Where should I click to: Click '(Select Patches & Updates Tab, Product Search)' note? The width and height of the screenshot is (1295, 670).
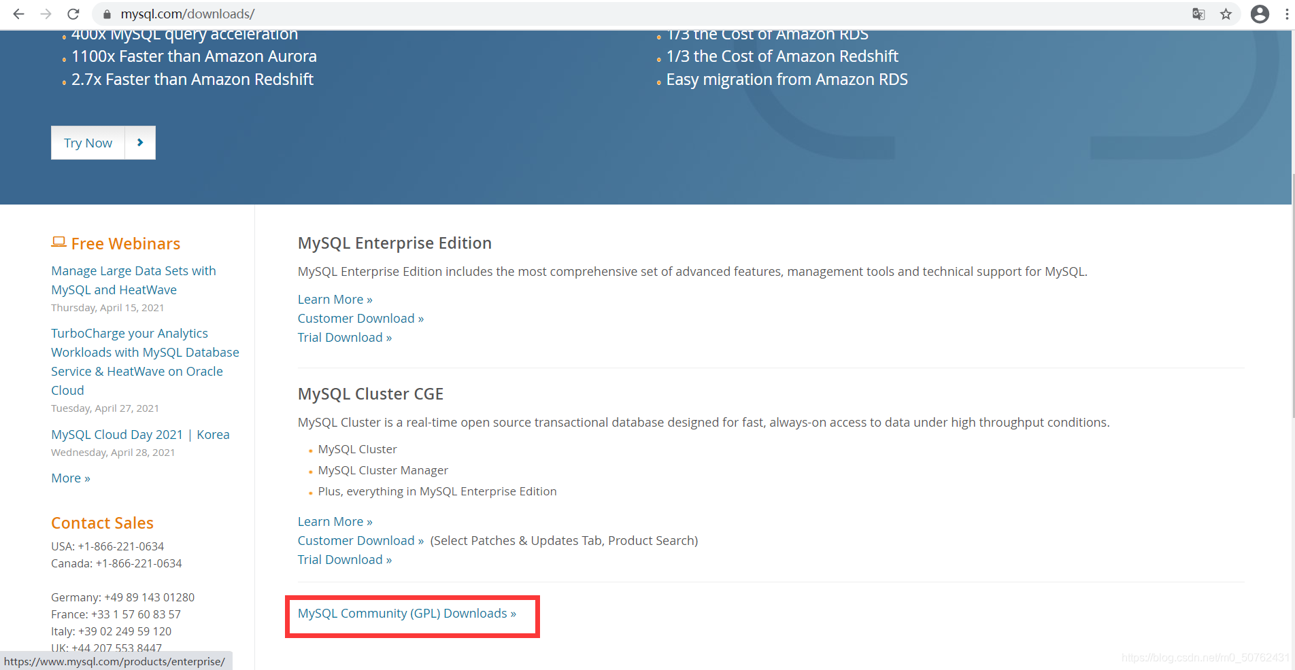click(x=564, y=541)
